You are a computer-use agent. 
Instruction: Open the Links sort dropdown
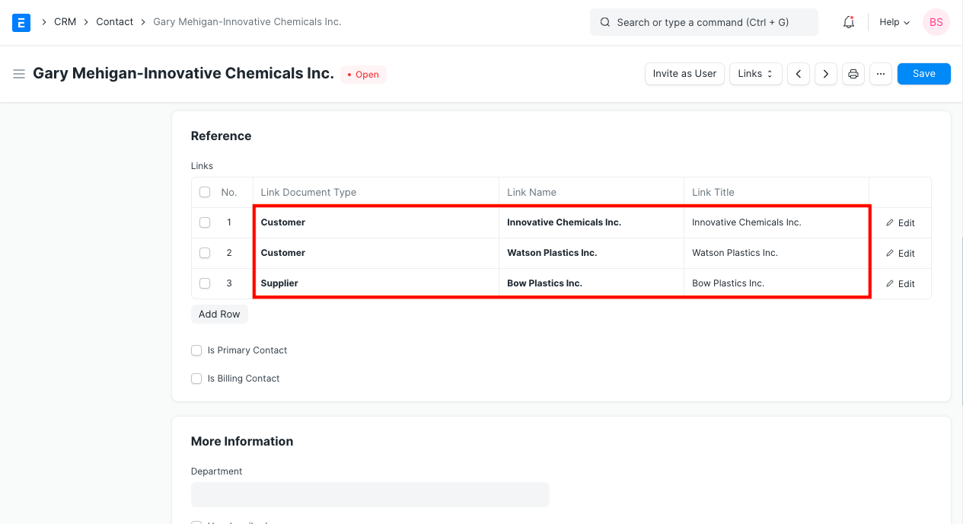(755, 74)
